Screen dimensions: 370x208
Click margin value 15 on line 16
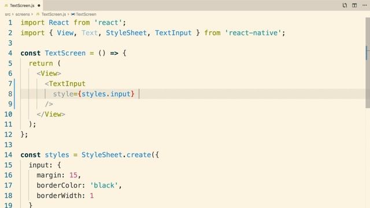click(x=73, y=175)
